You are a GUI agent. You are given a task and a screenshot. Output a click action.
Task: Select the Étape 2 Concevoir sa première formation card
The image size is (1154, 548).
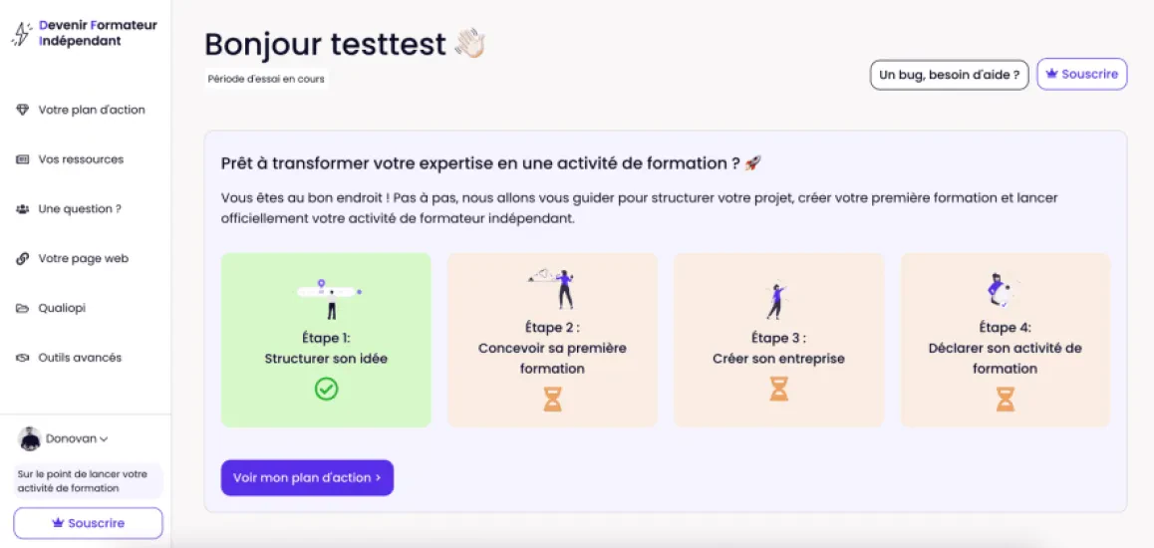(553, 340)
